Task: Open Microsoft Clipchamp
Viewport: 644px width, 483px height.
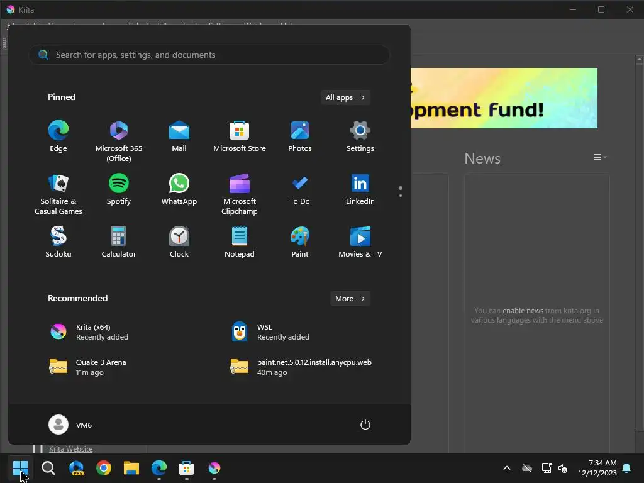Action: pyautogui.click(x=240, y=194)
